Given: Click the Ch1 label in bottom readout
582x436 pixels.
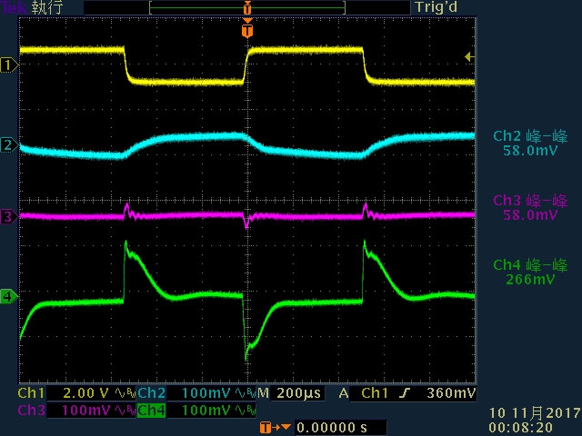Looking at the screenshot, I should coord(31,393).
